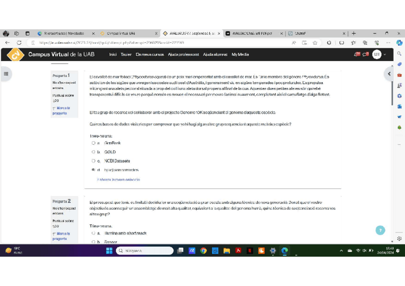Open the Copilot sidebar icon
The width and height of the screenshot is (405, 286).
pyautogui.click(x=399, y=43)
